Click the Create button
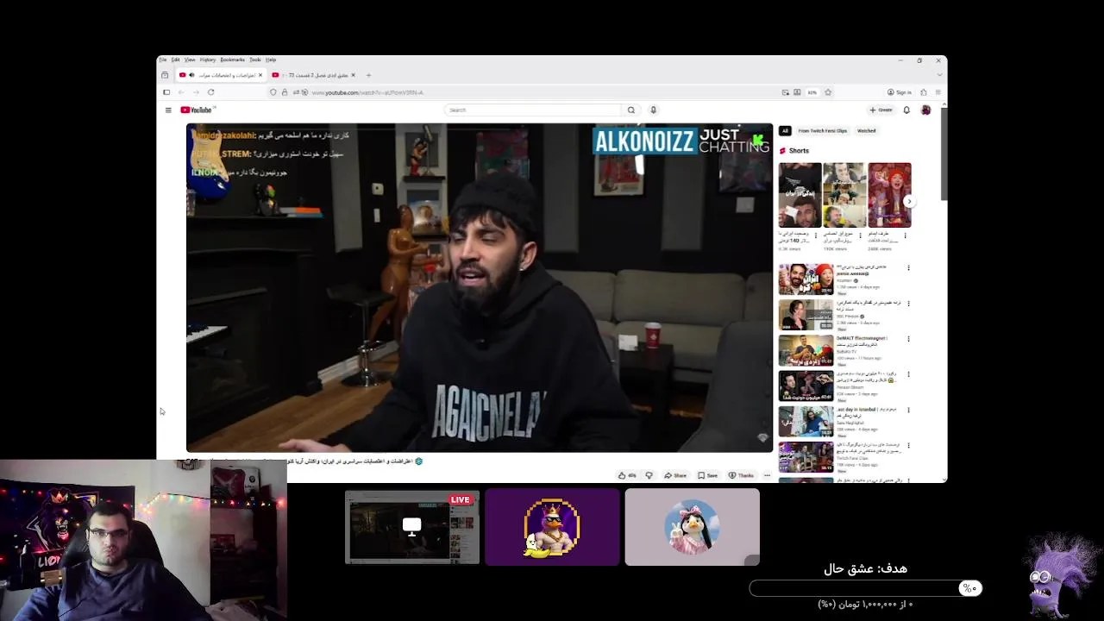The width and height of the screenshot is (1104, 621). (x=881, y=110)
